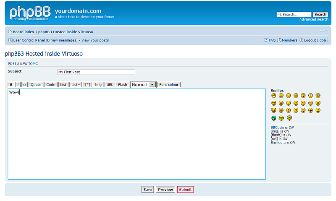Click the phpBB logo
The width and height of the screenshot is (336, 201).
(x=29, y=13)
